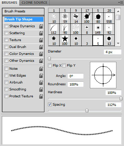Select the small leaf brush tip sized 8
124x146 pixels.
[x=87, y=29]
